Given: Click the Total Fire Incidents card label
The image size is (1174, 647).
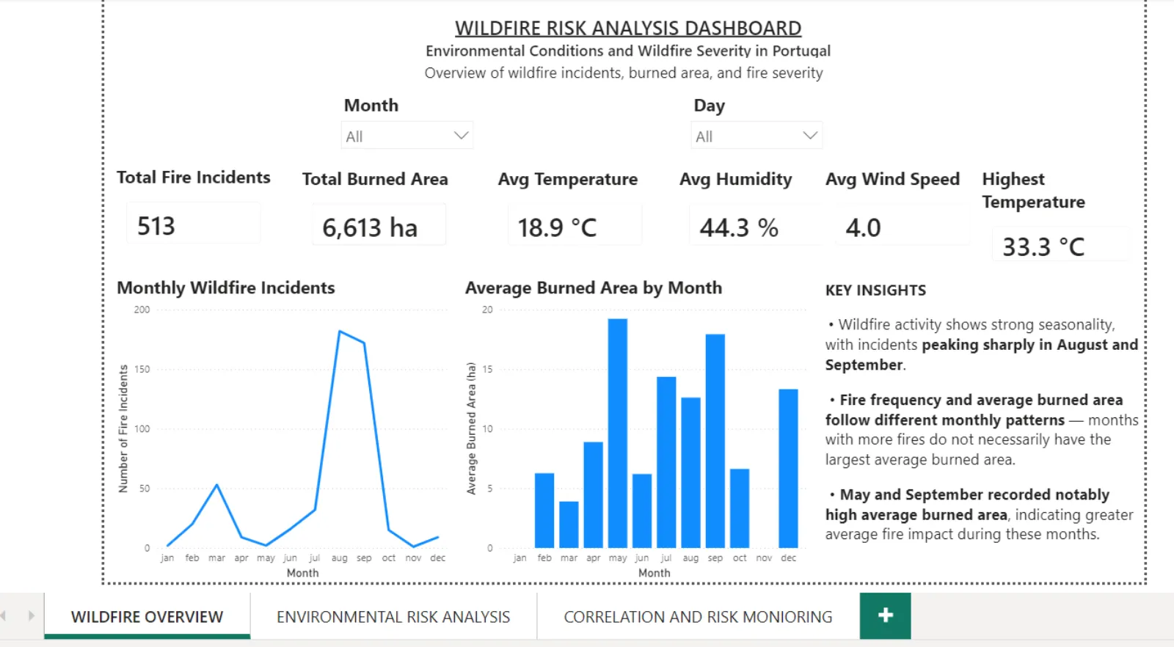Looking at the screenshot, I should click(194, 178).
